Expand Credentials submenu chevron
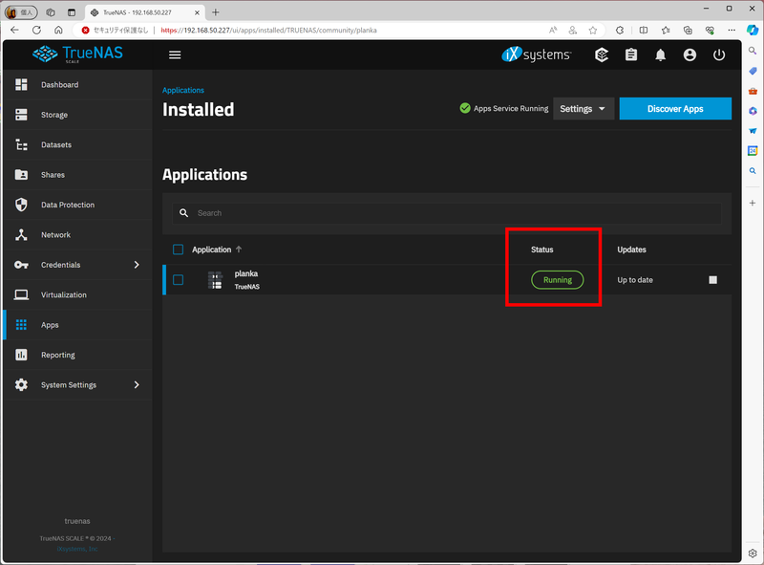 137,265
